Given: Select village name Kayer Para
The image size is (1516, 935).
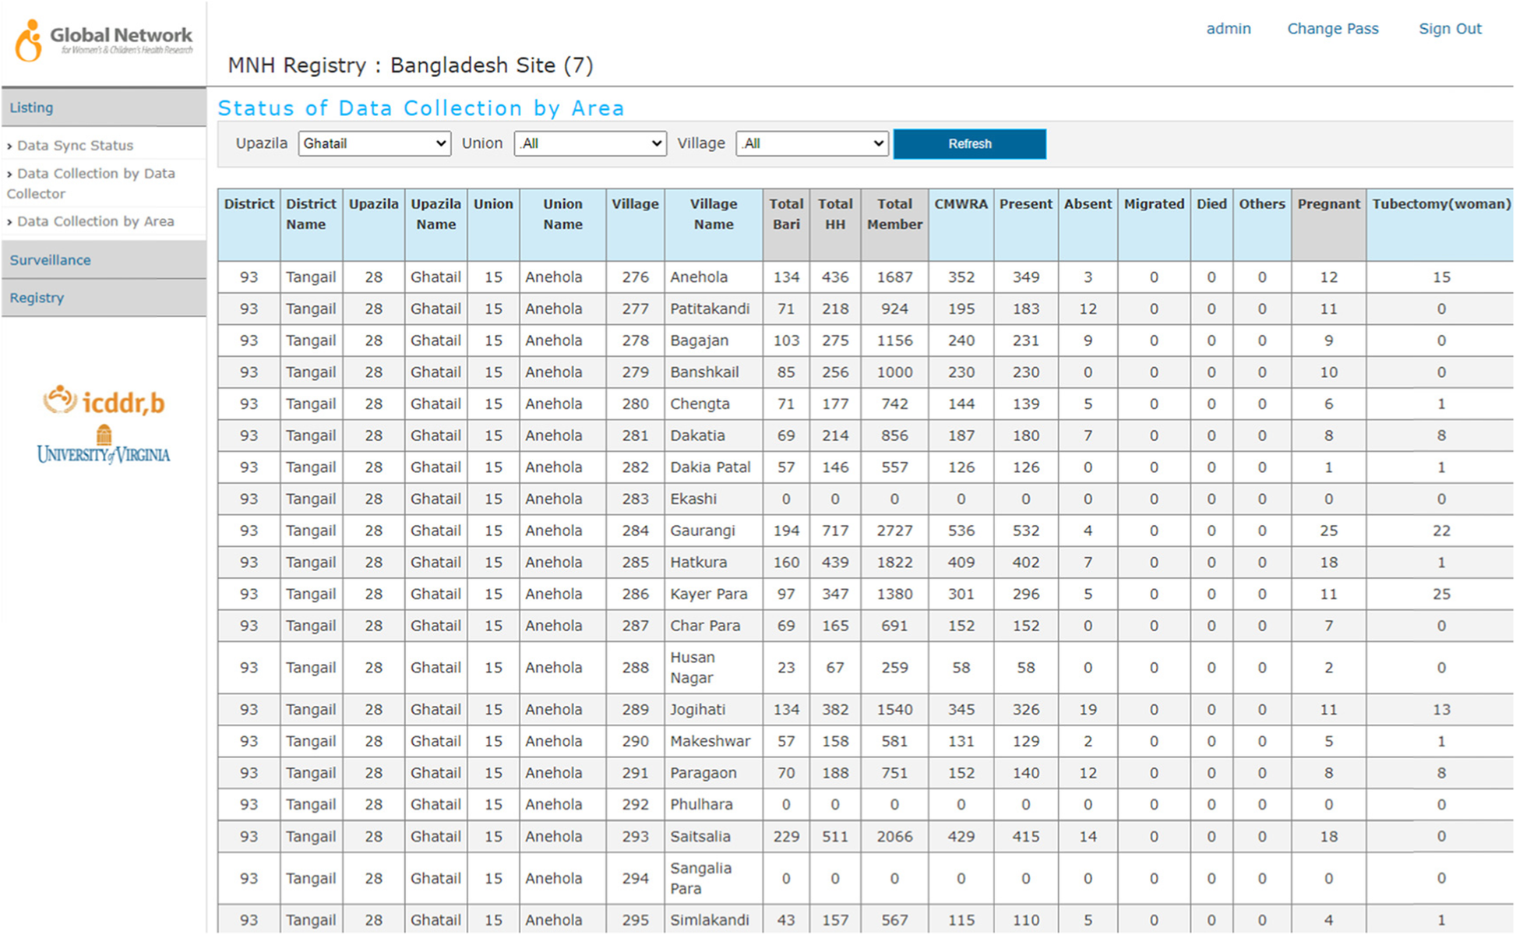Looking at the screenshot, I should 708,595.
